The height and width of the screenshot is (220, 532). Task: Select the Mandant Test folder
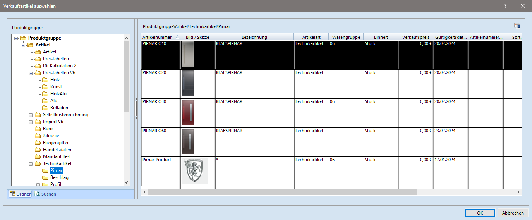tap(57, 156)
